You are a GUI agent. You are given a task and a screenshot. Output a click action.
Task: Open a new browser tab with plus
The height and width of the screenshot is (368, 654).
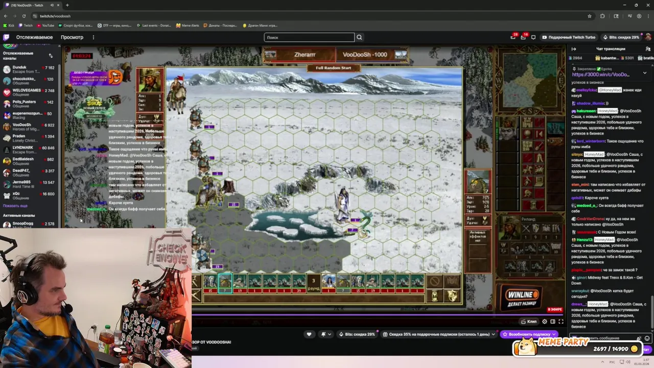[x=67, y=5]
